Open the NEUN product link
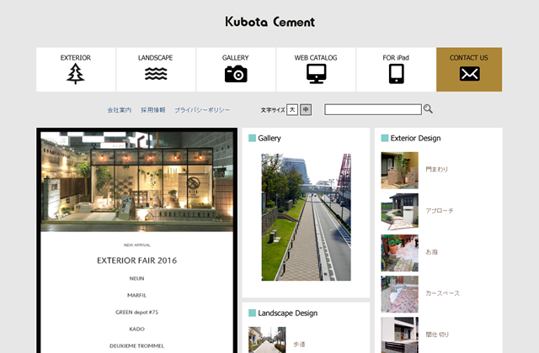 point(136,278)
